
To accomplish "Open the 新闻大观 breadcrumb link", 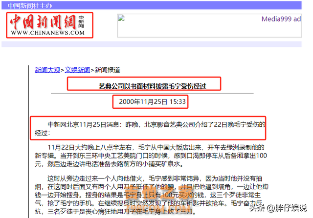I will coord(47,70).
